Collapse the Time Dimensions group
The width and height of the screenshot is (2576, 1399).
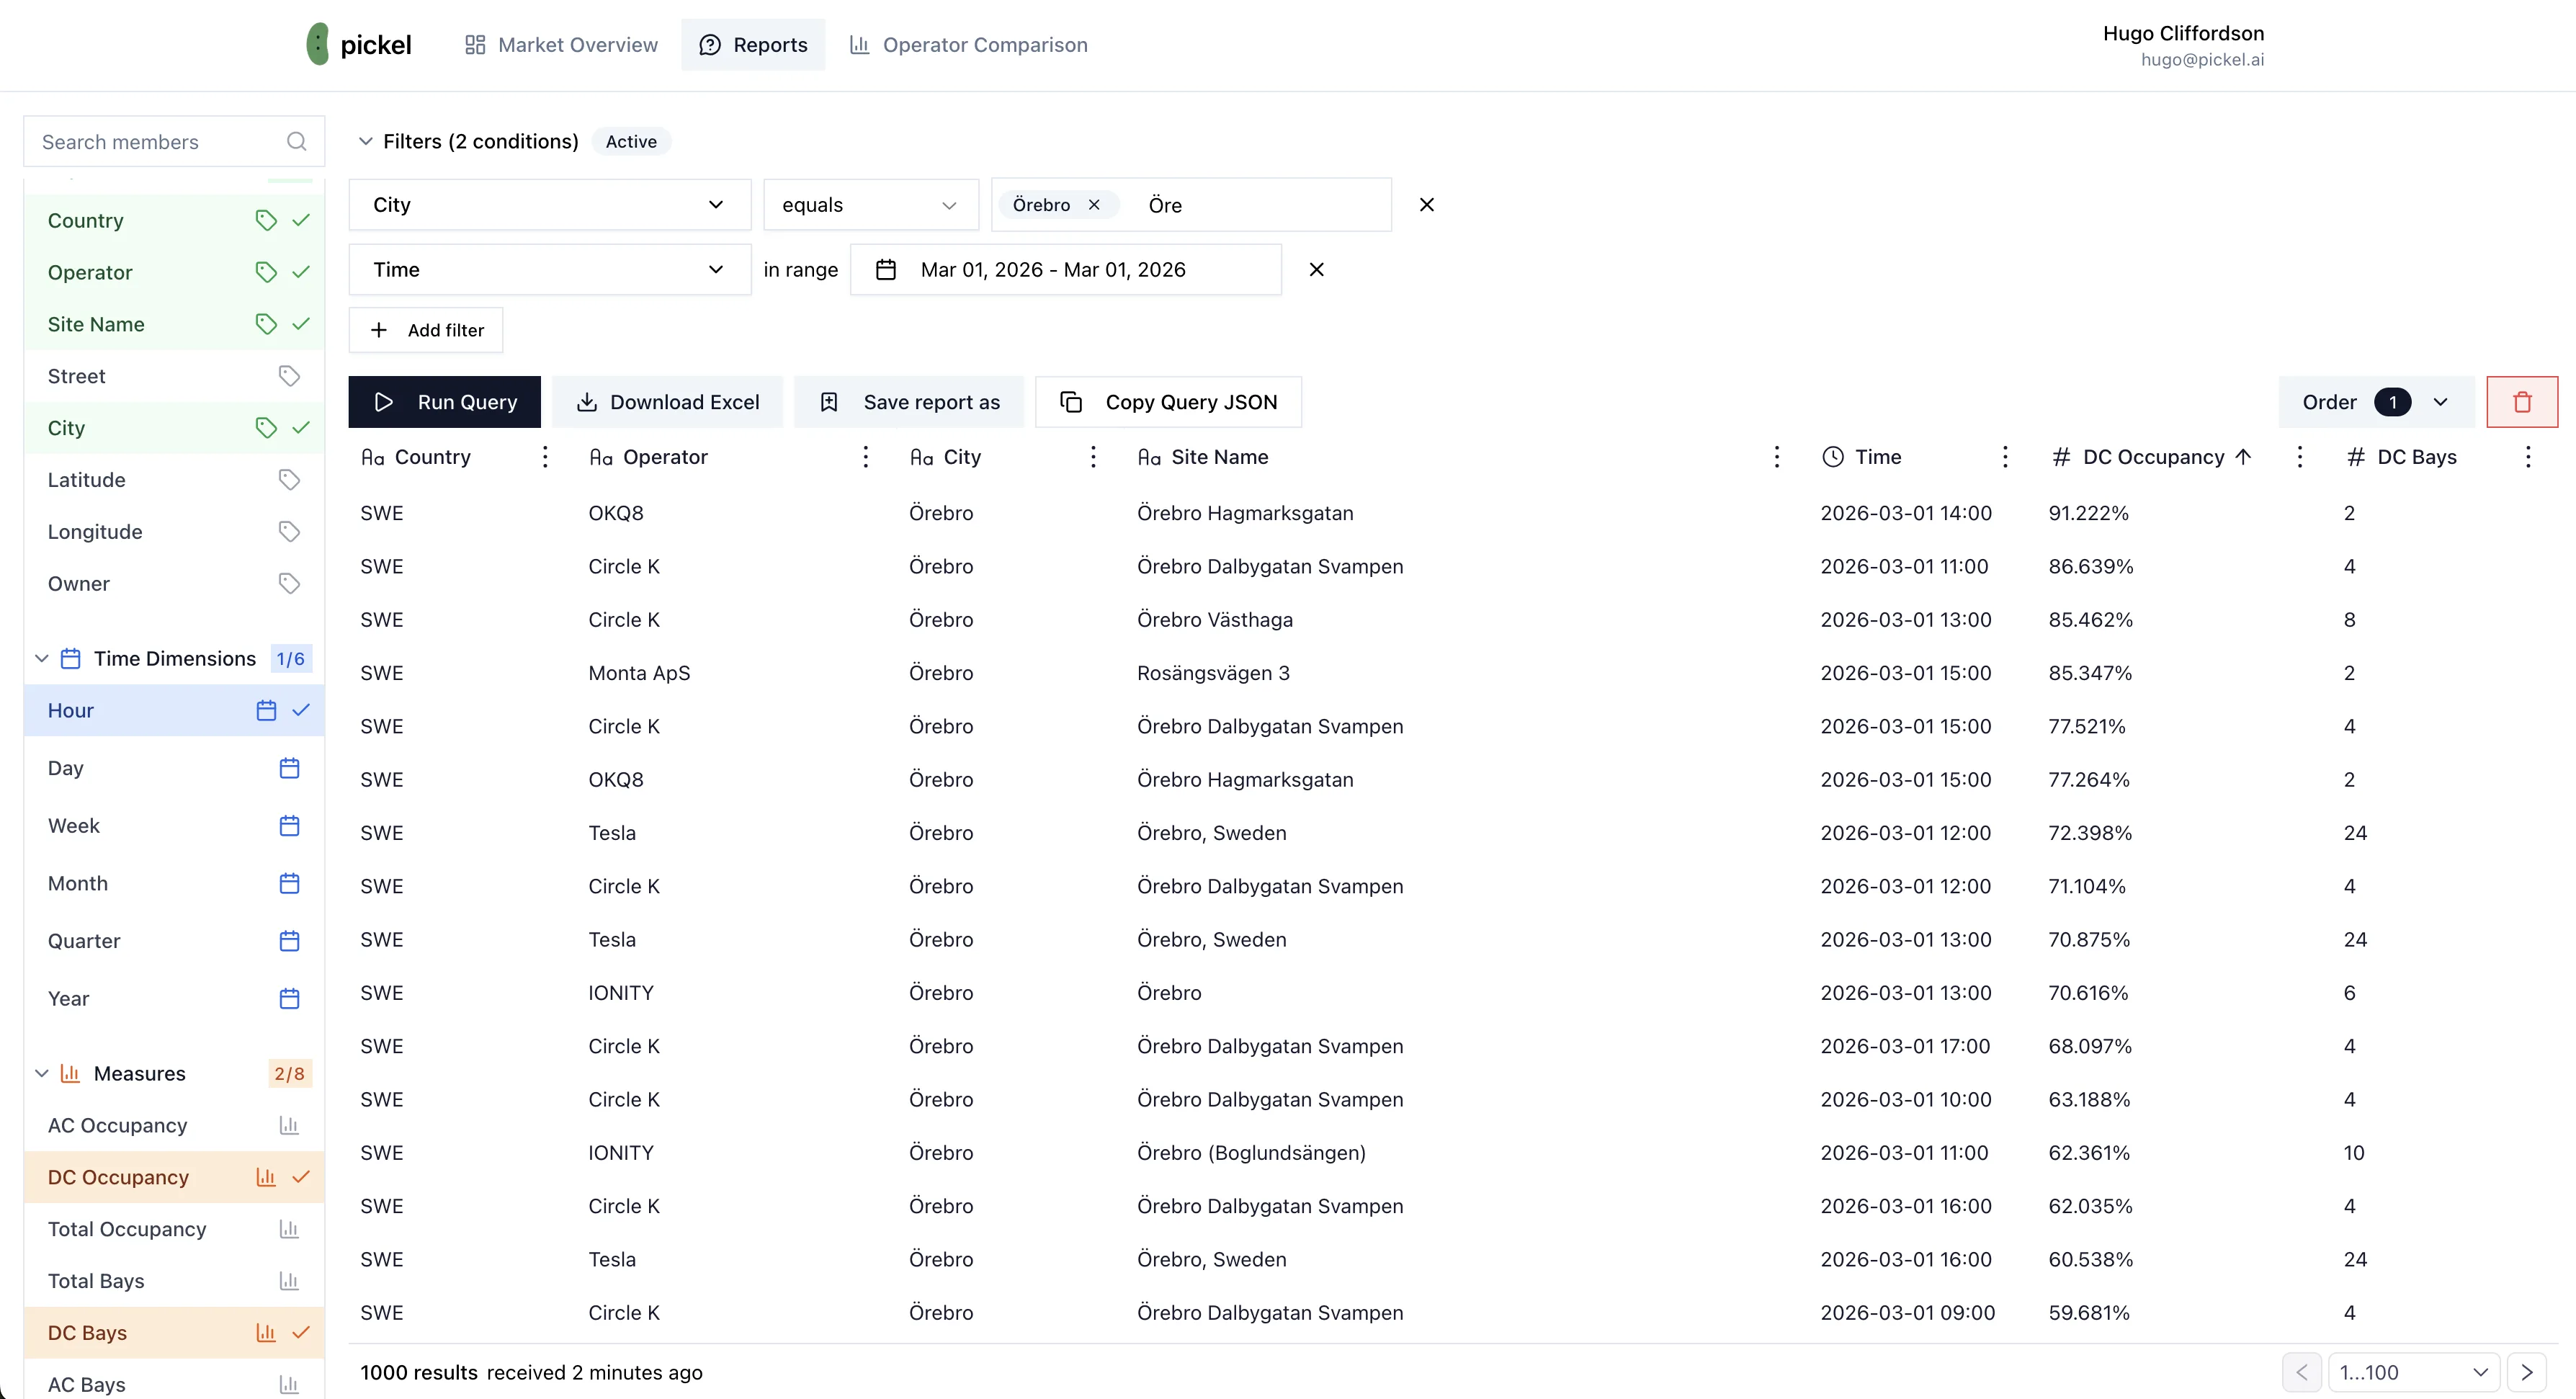click(x=42, y=658)
